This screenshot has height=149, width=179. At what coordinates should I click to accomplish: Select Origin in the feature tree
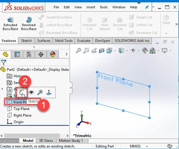15,122
